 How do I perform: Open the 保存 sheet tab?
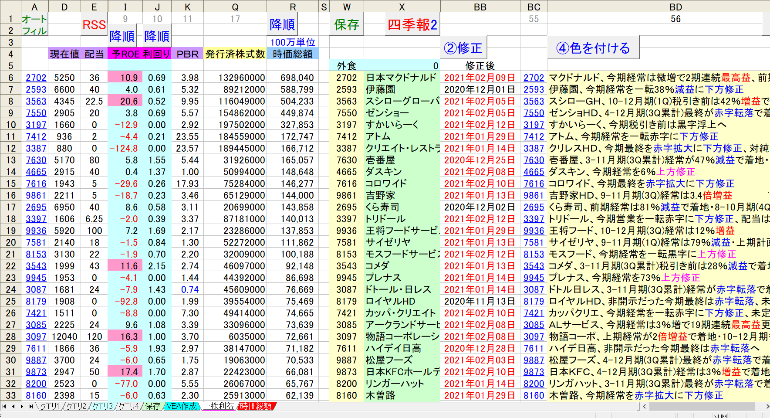pos(152,406)
